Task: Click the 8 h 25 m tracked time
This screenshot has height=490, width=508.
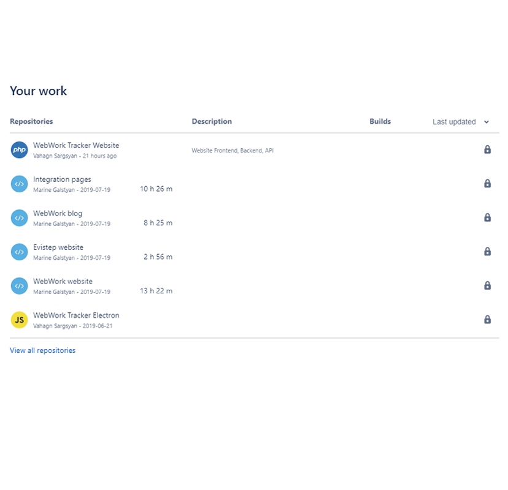Action: click(158, 223)
